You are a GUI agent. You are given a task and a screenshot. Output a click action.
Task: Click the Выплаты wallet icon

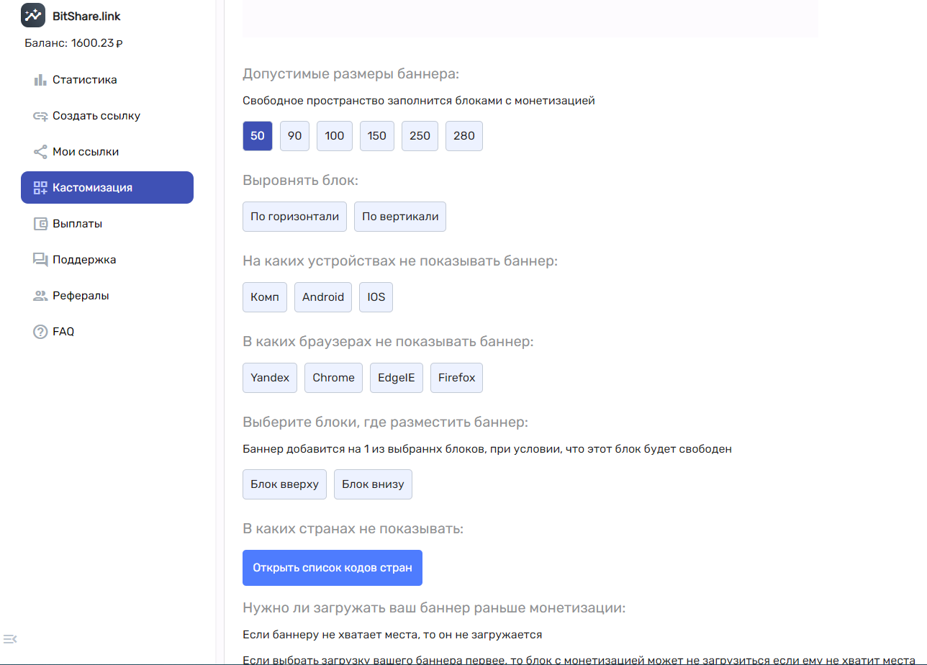tap(40, 224)
